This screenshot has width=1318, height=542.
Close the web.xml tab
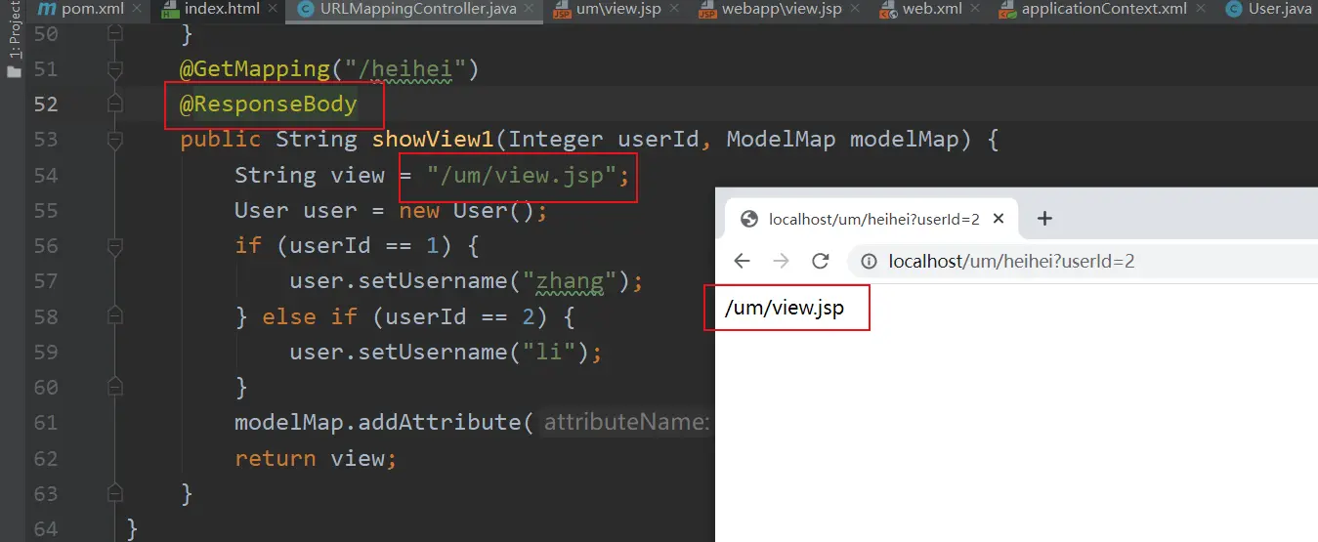(977, 10)
